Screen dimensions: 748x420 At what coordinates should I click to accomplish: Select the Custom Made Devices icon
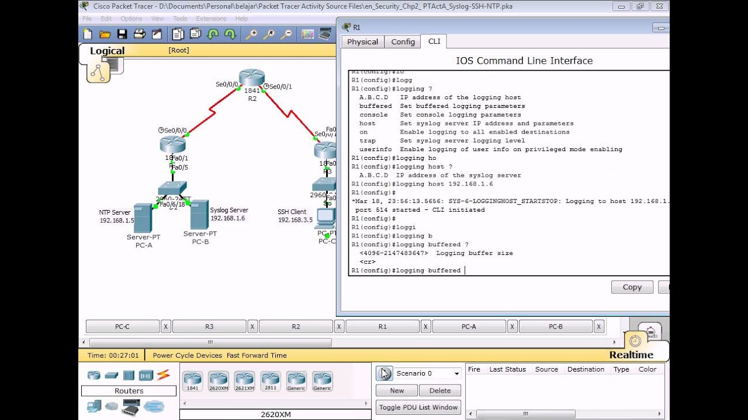[x=131, y=406]
